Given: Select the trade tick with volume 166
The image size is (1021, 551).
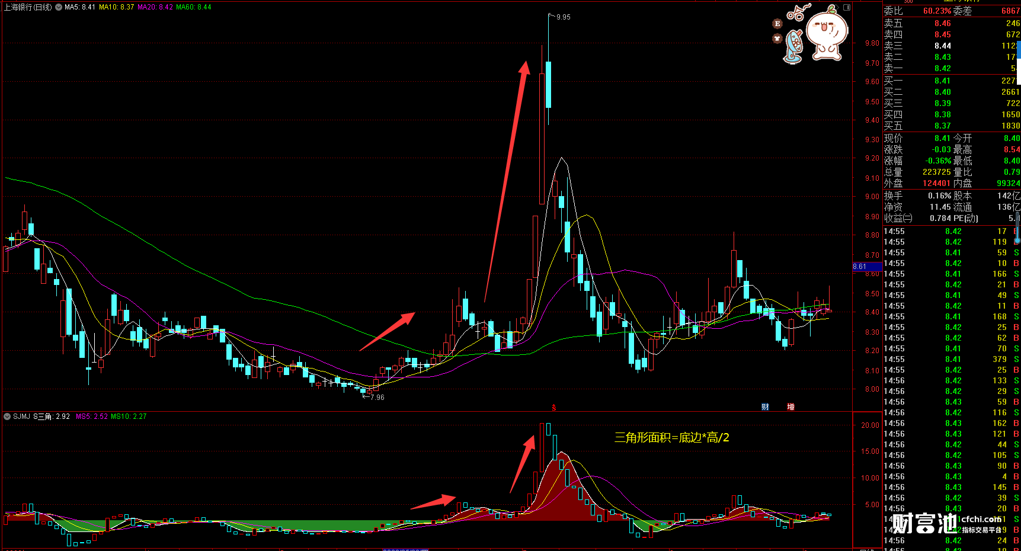Looking at the screenshot, I should pos(952,274).
